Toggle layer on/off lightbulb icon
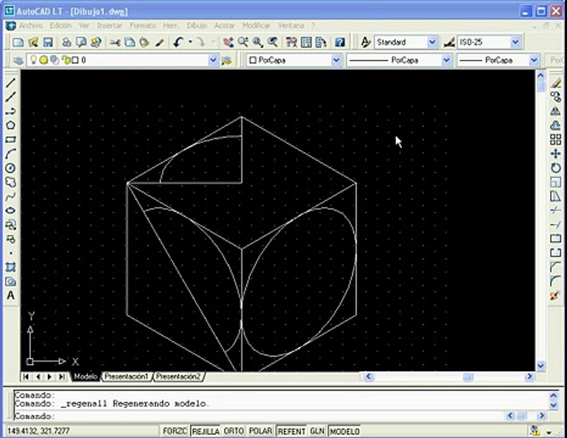This screenshot has height=438, width=567. click(33, 60)
